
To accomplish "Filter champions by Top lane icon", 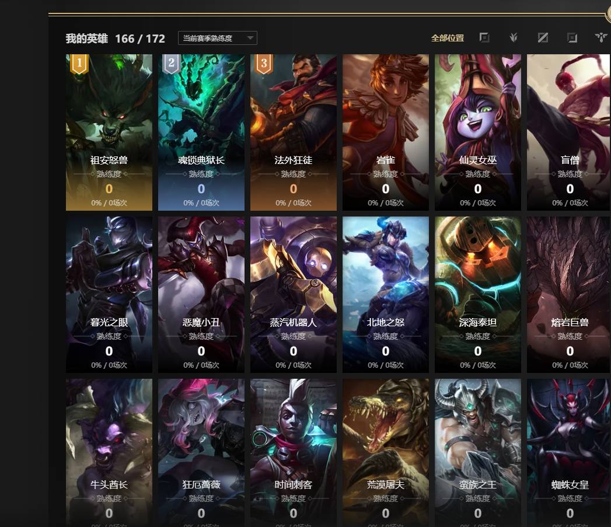I will 484,38.
